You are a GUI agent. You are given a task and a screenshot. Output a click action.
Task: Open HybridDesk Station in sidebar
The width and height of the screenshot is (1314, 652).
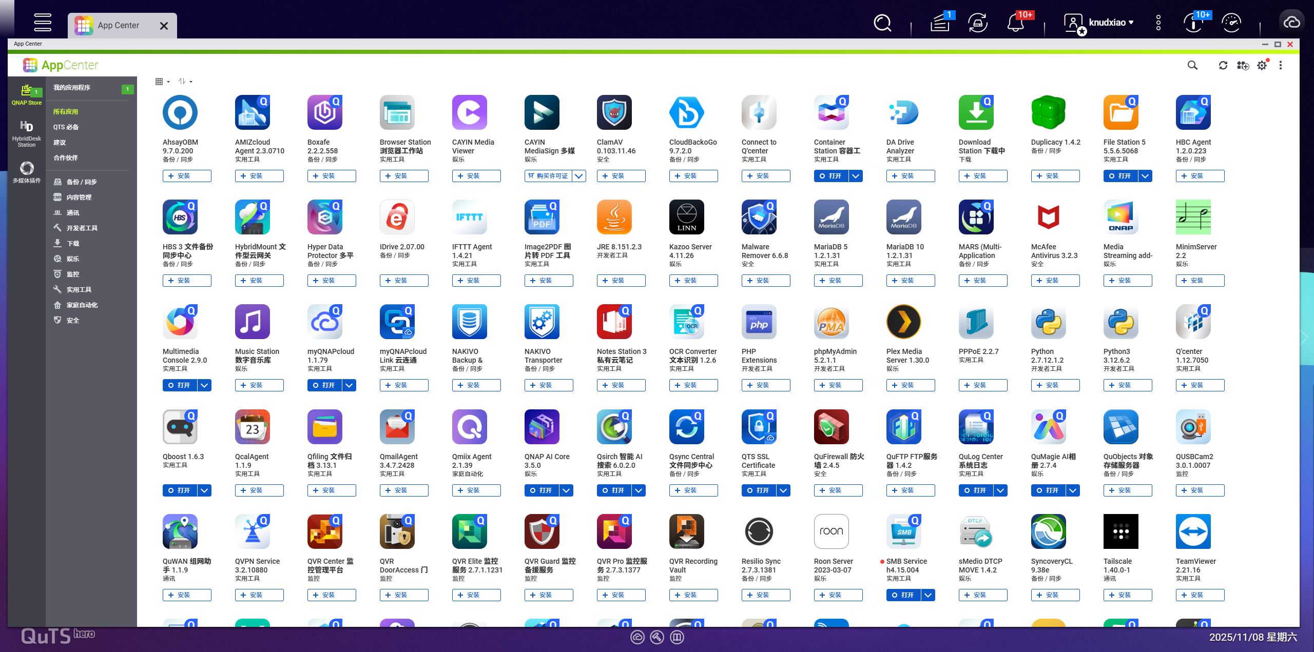point(27,132)
